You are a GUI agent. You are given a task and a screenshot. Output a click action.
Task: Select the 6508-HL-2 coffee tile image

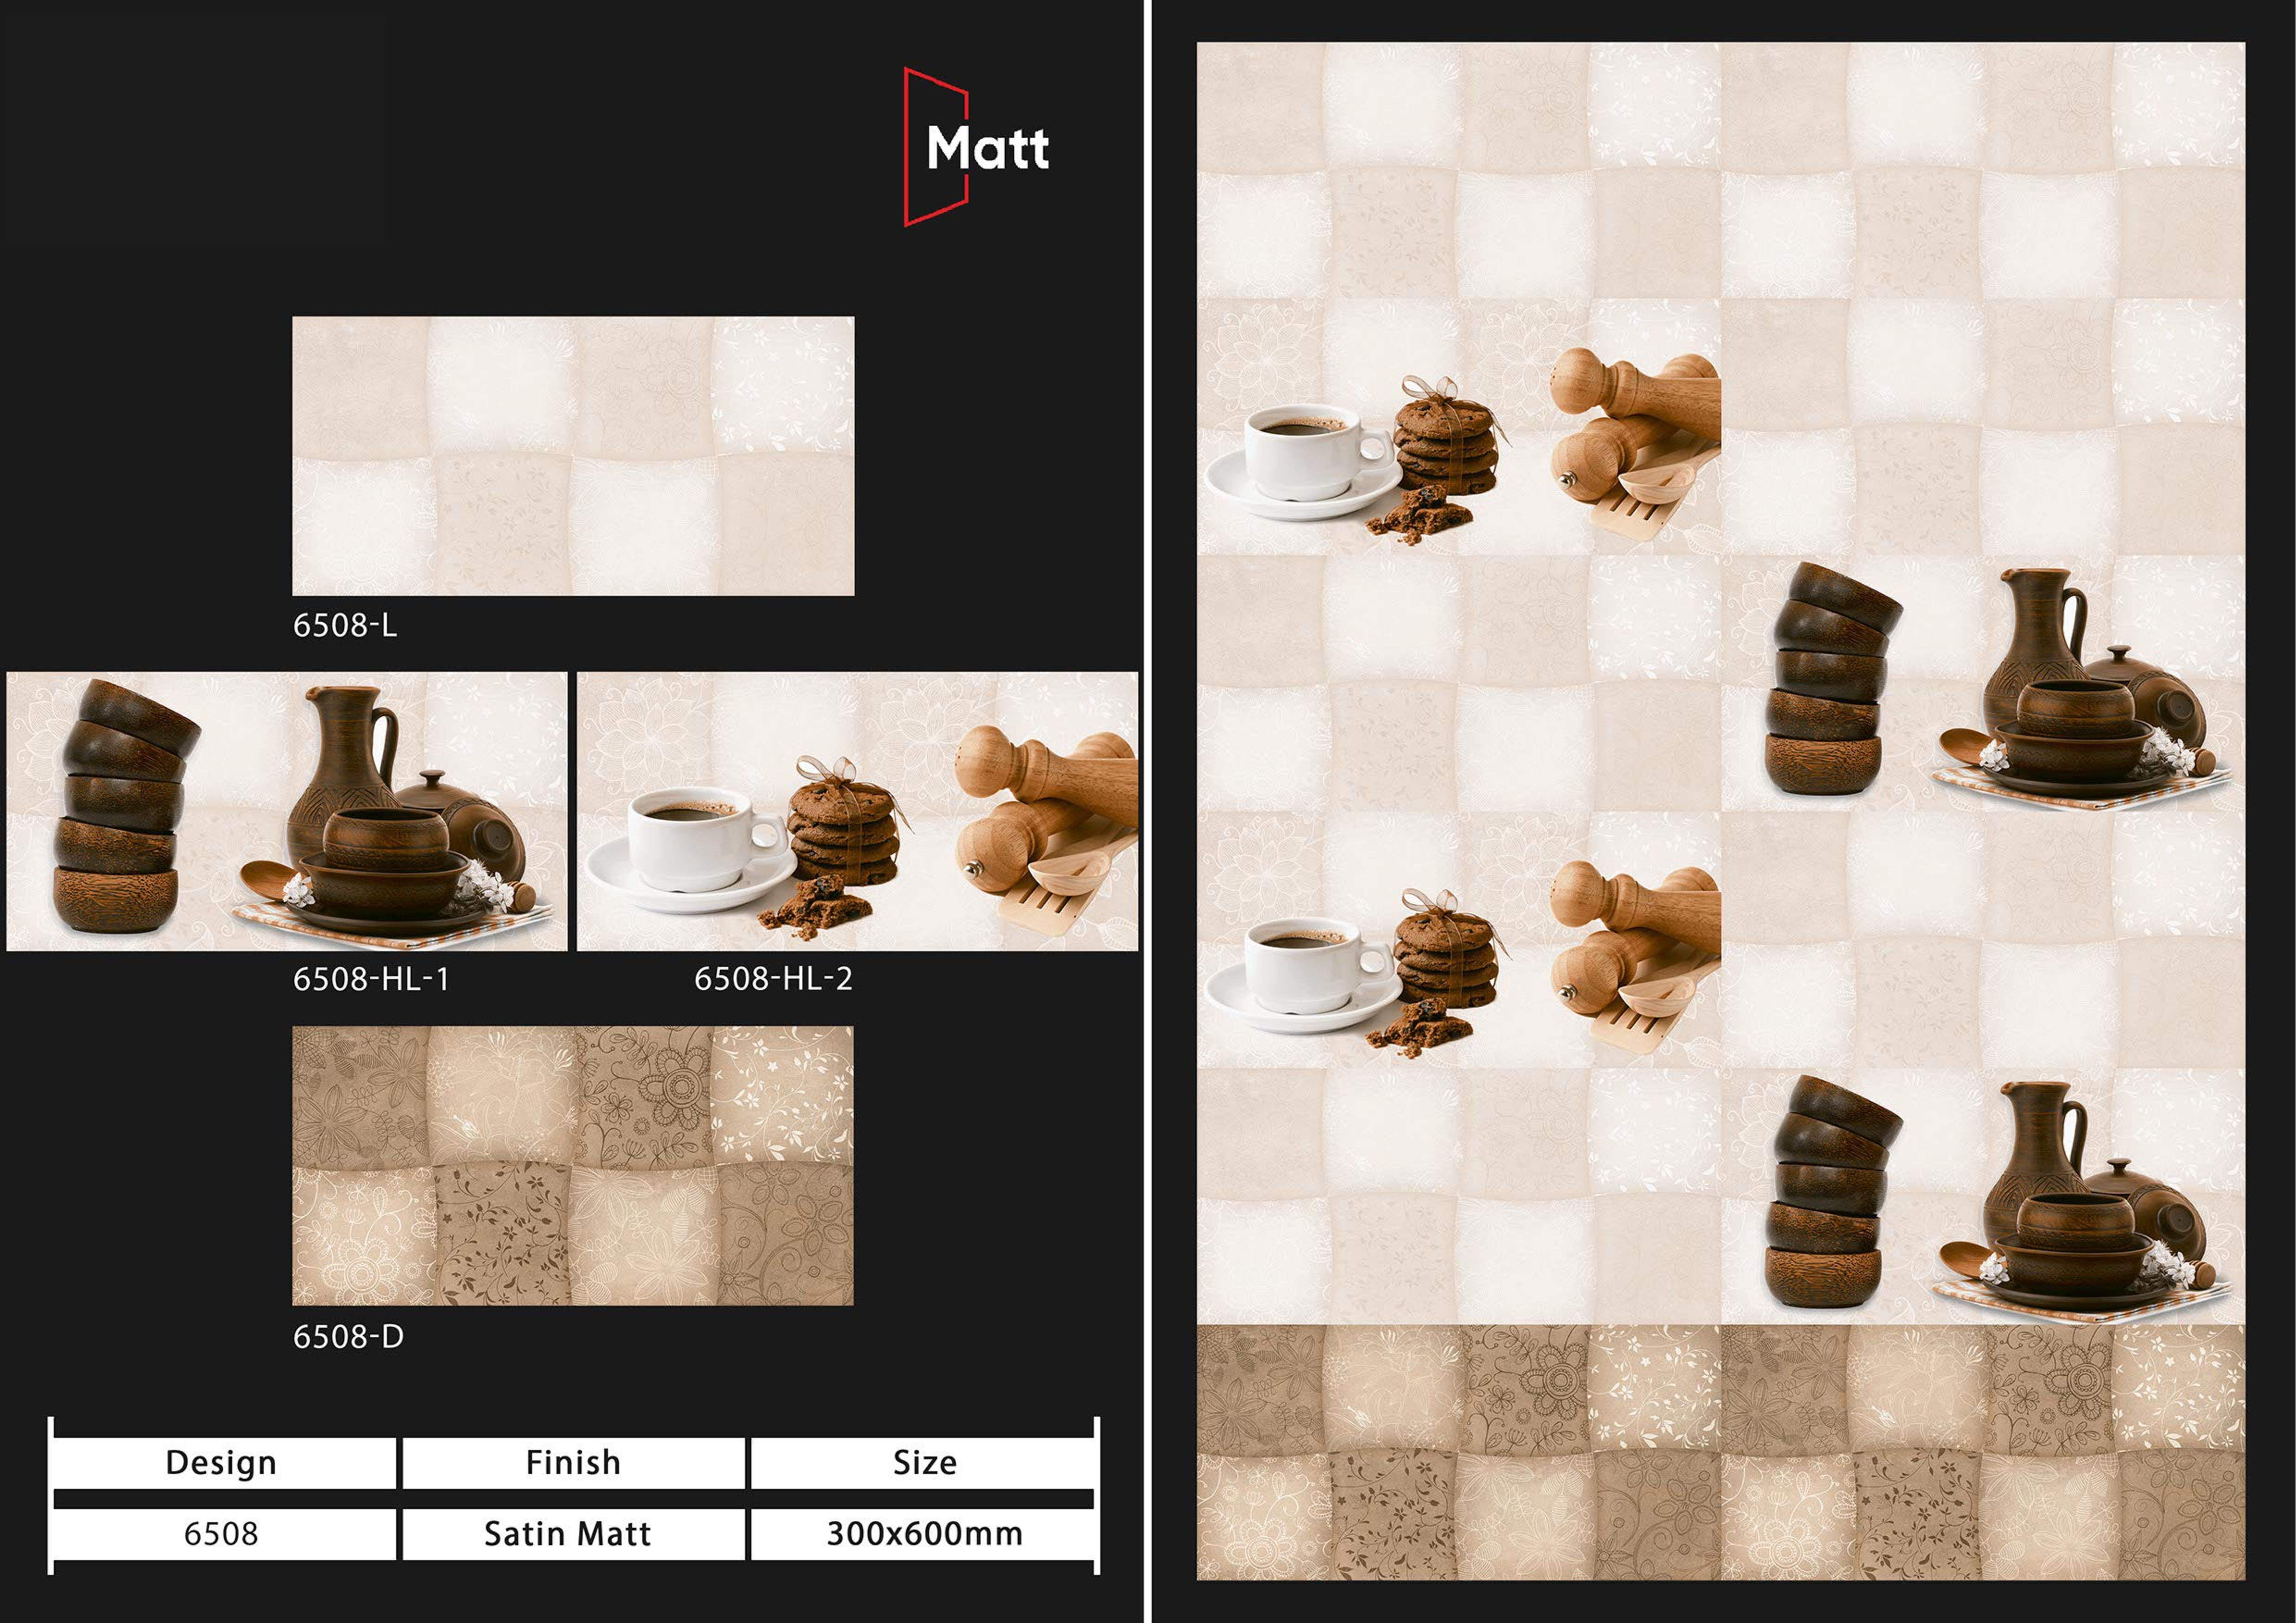(x=857, y=811)
